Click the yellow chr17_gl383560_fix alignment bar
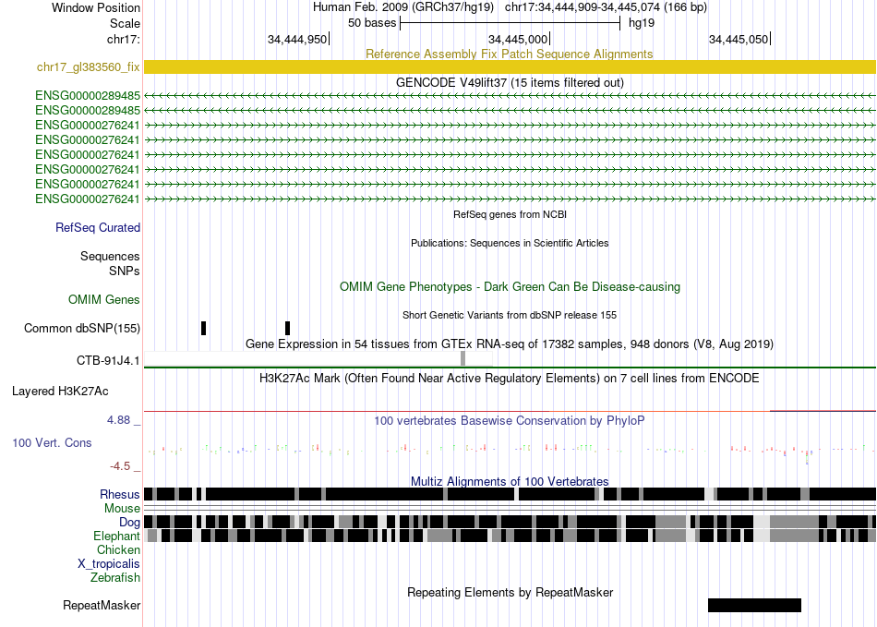This screenshot has height=627, width=877. [x=511, y=67]
